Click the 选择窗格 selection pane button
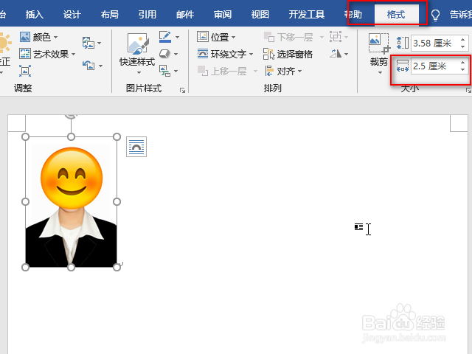472x354 pixels. coord(288,54)
